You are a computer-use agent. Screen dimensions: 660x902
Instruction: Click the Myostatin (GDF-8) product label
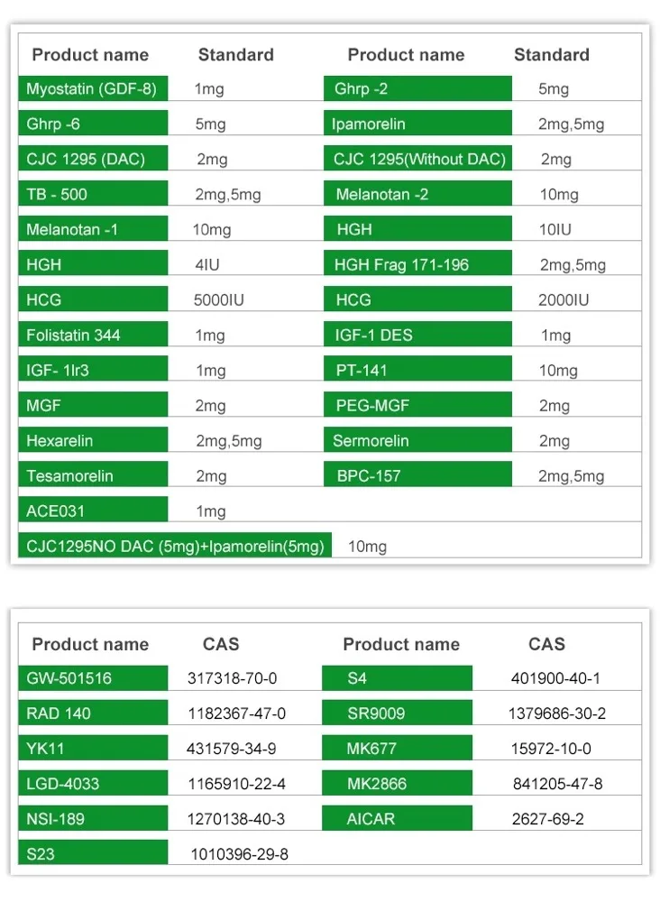tap(92, 89)
